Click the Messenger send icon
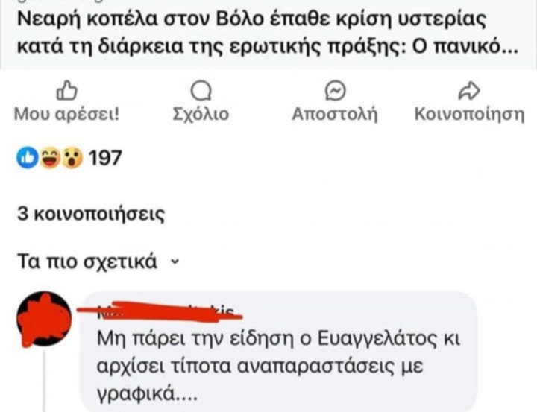 336,91
